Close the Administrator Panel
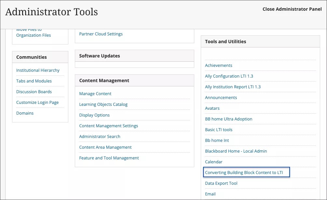Viewport: 327px width, 200px height. (x=292, y=9)
